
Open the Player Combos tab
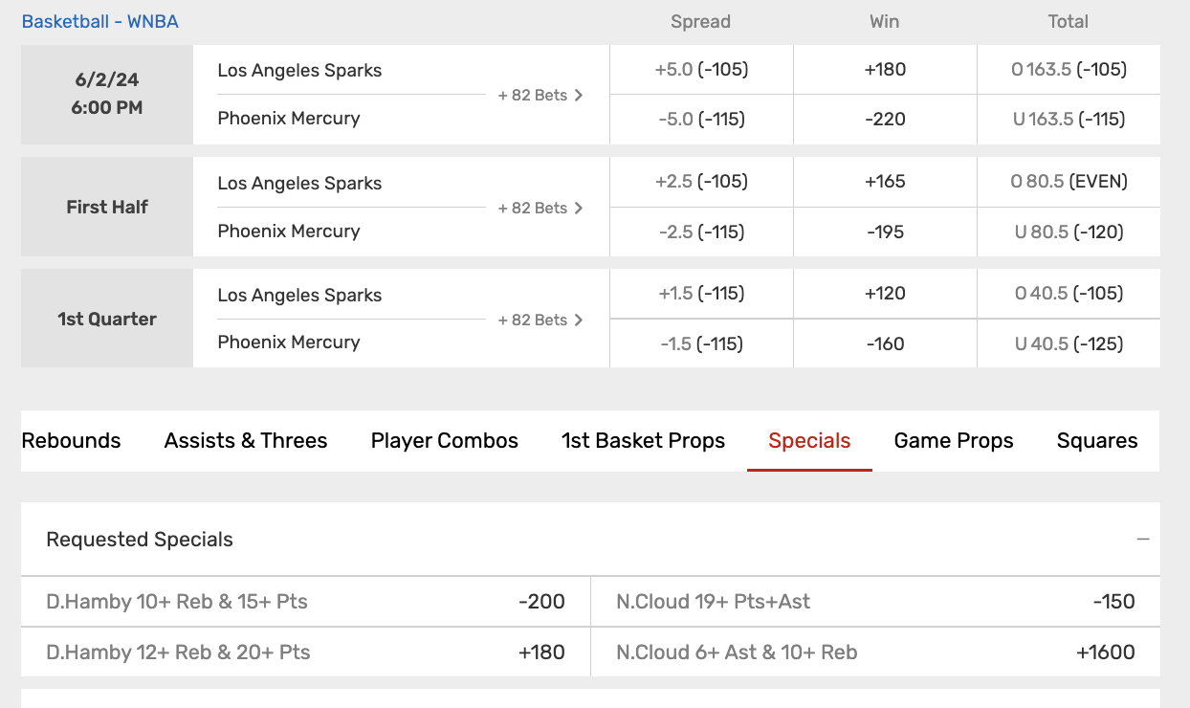[x=445, y=441]
